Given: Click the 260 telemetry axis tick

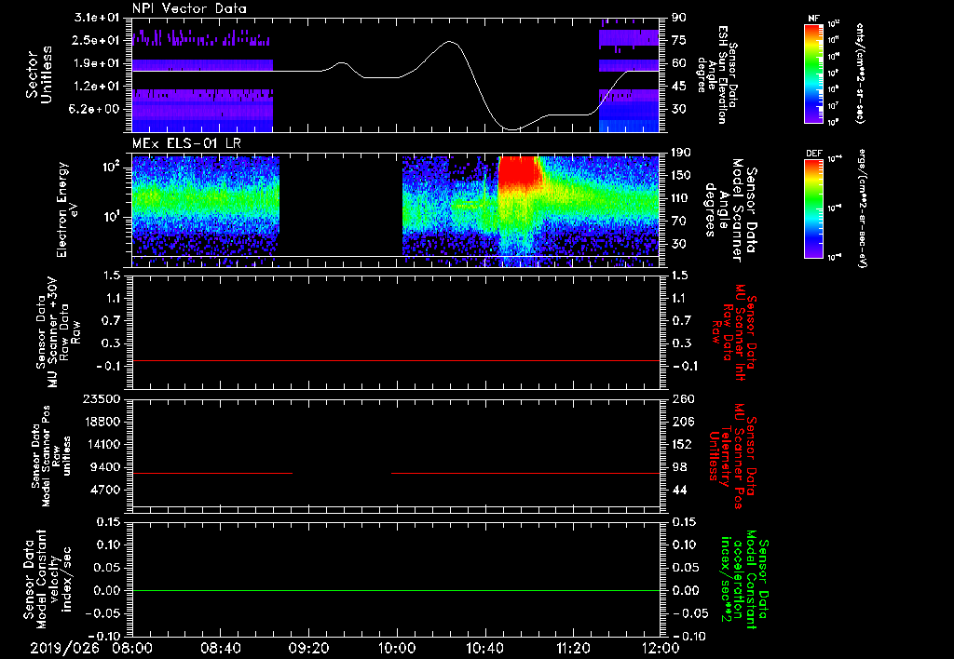Looking at the screenshot, I should pos(682,398).
